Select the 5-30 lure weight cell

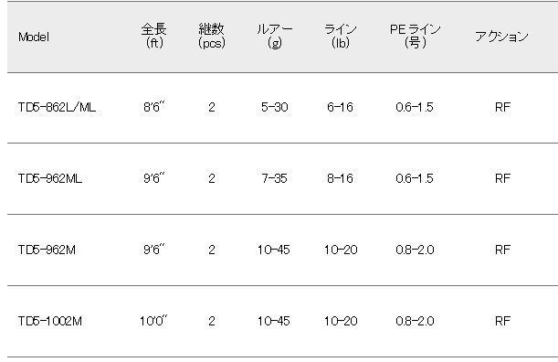274,107
